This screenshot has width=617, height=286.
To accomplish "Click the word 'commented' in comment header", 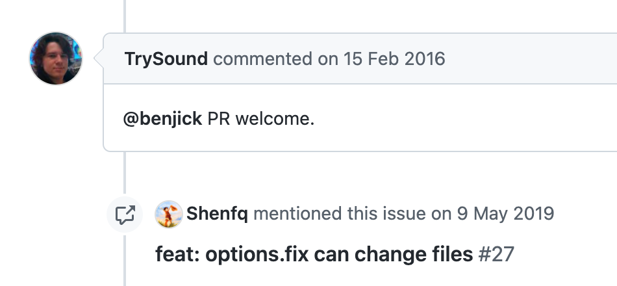I will click(262, 58).
